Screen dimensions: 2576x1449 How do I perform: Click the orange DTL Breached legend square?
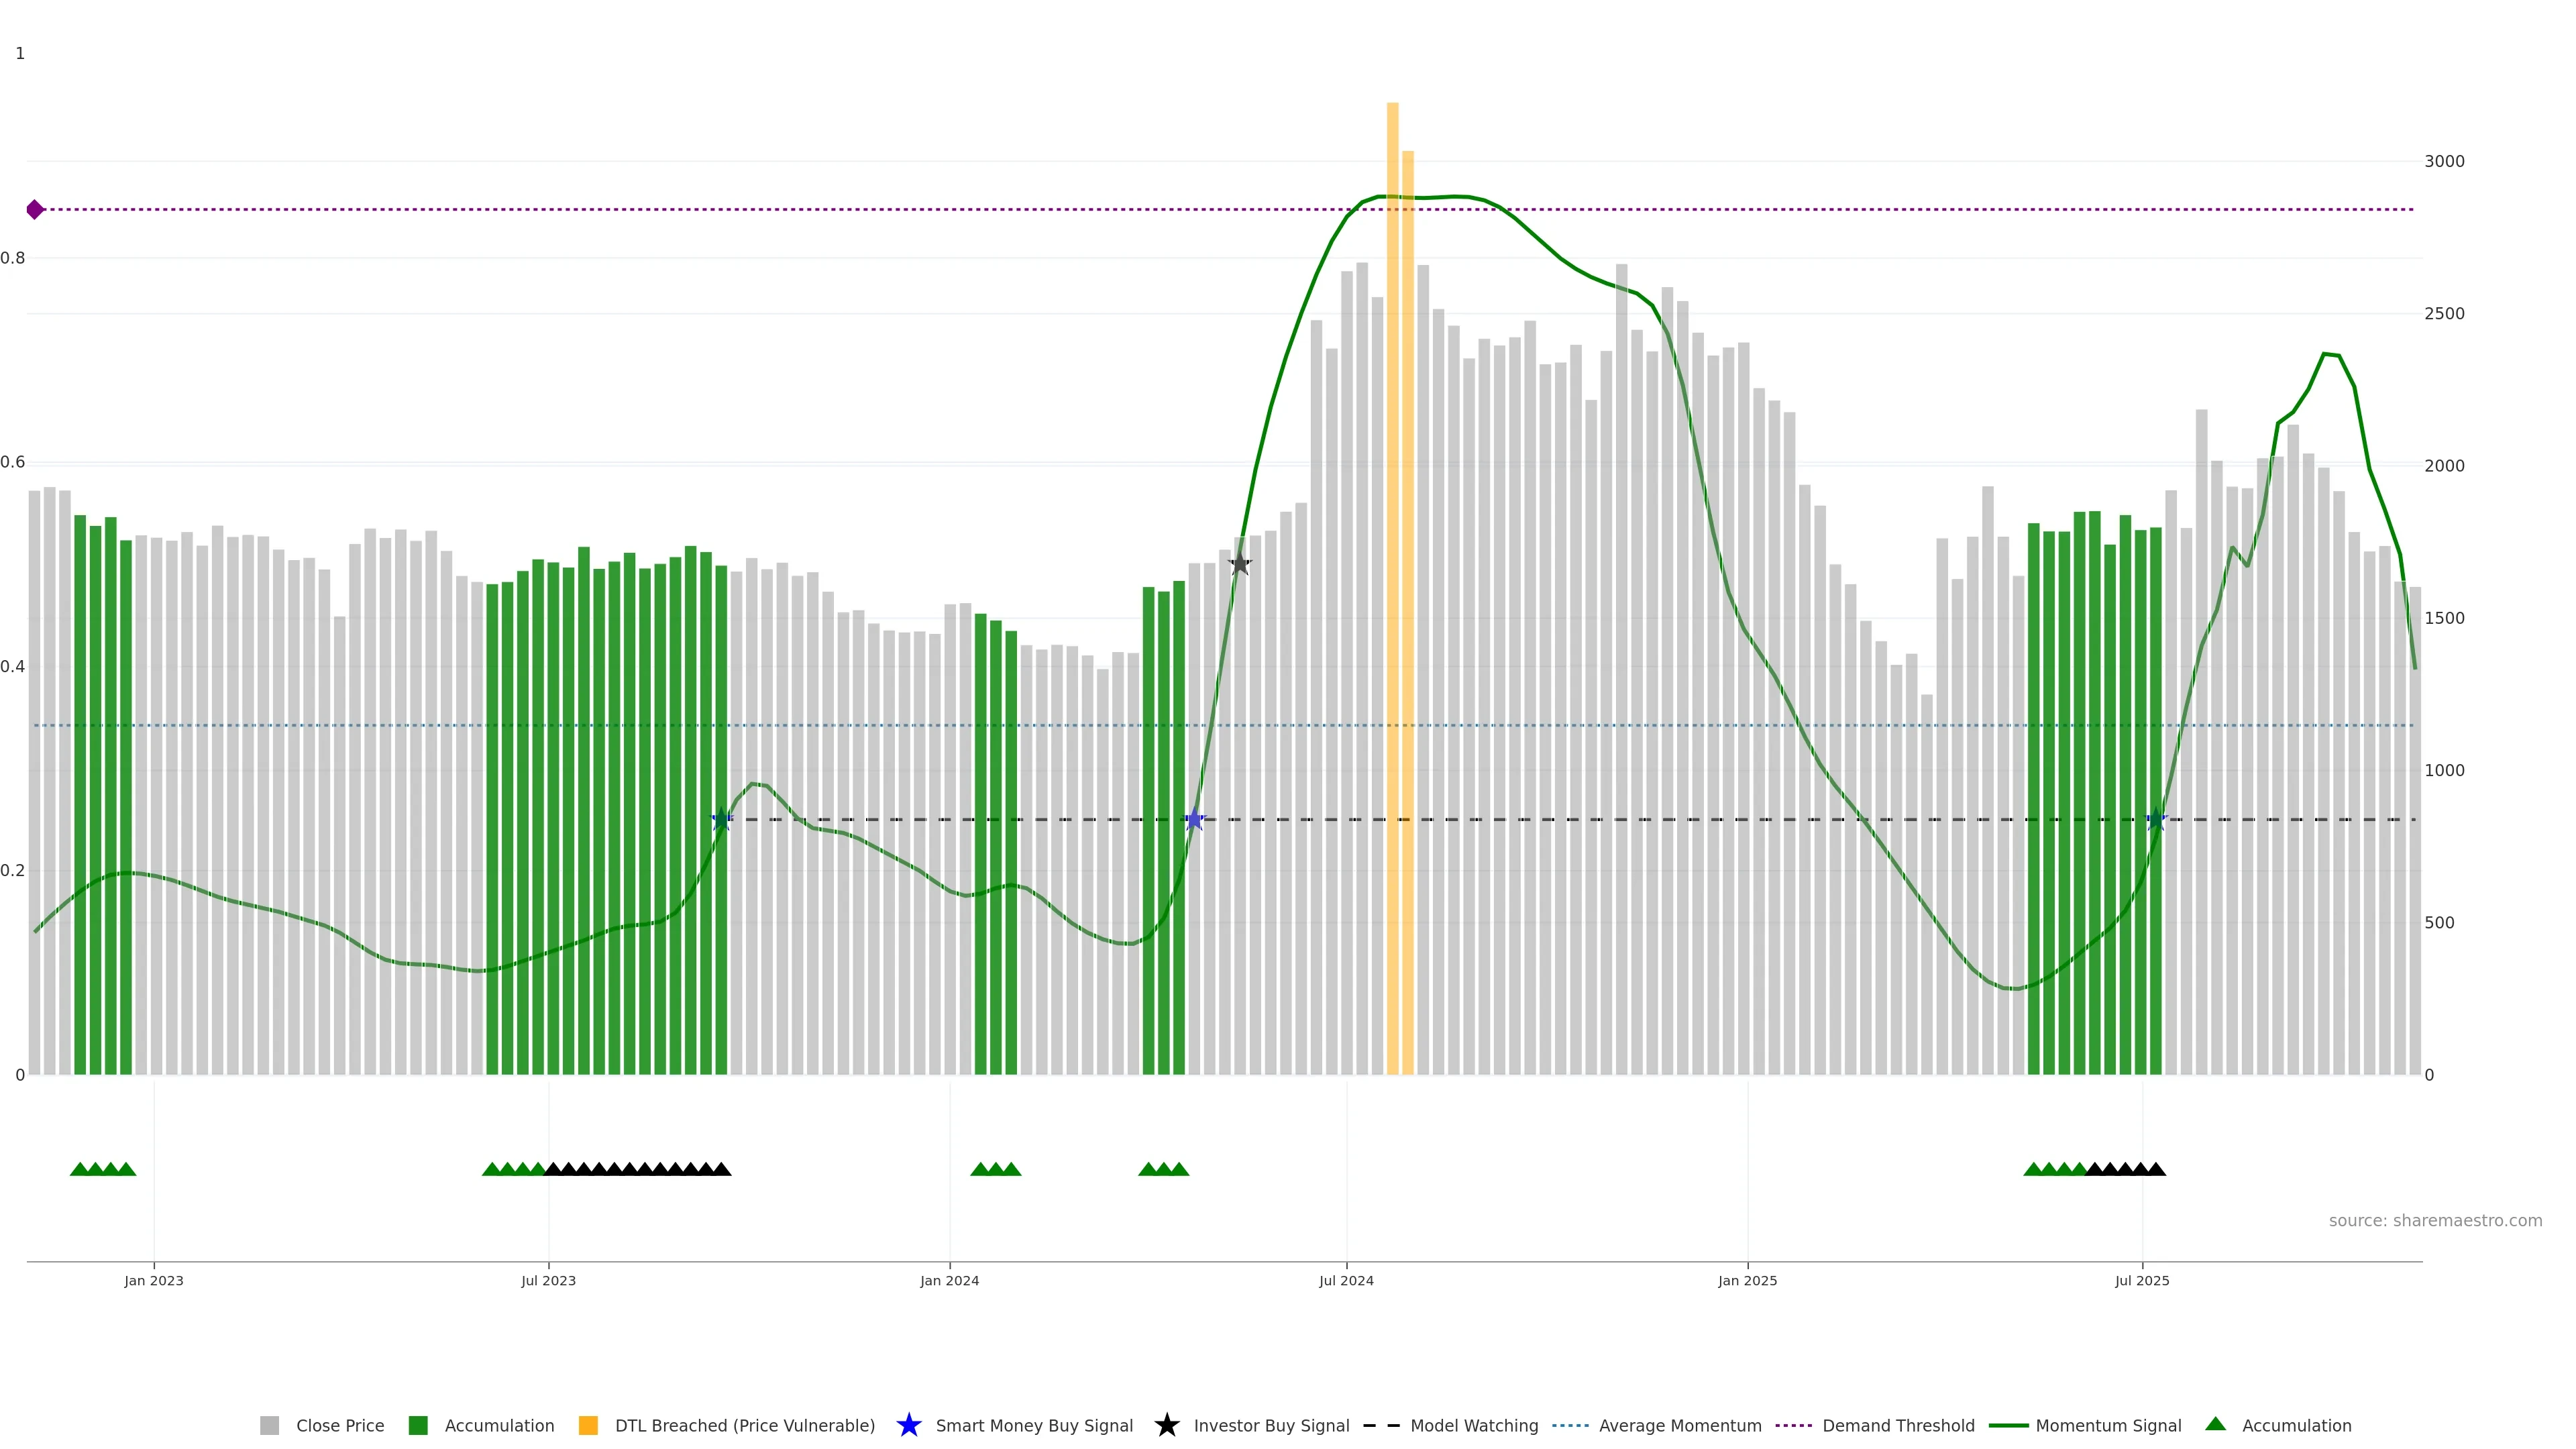pyautogui.click(x=588, y=1425)
